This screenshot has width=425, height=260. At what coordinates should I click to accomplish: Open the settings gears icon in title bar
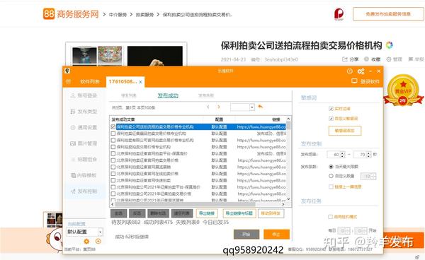point(361,71)
